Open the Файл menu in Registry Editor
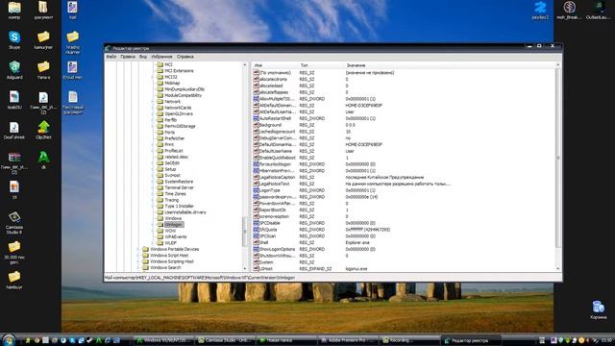This screenshot has height=346, width=615. click(x=111, y=57)
